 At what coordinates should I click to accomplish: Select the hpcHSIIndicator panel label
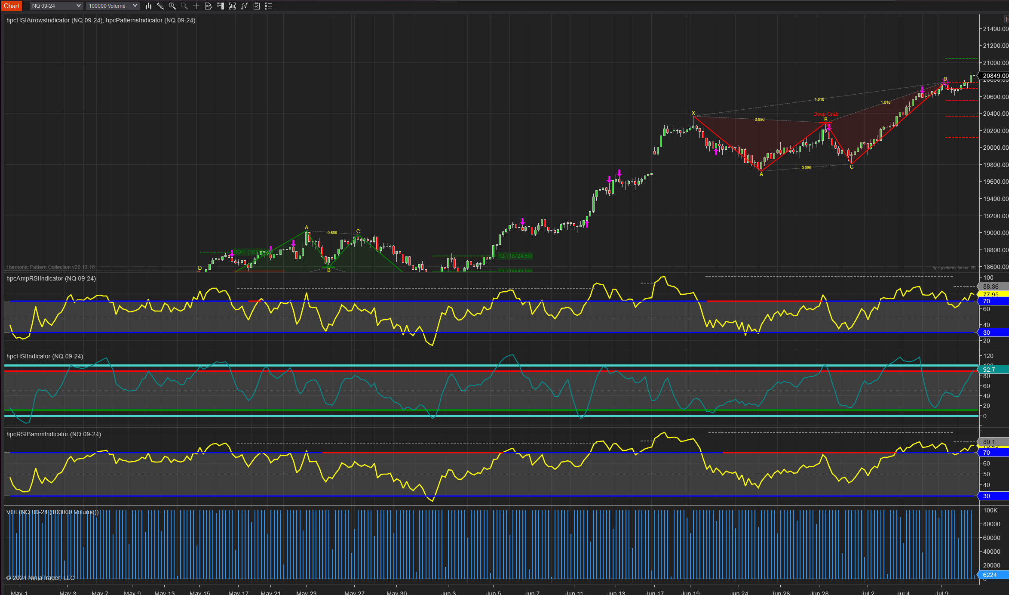pos(45,356)
